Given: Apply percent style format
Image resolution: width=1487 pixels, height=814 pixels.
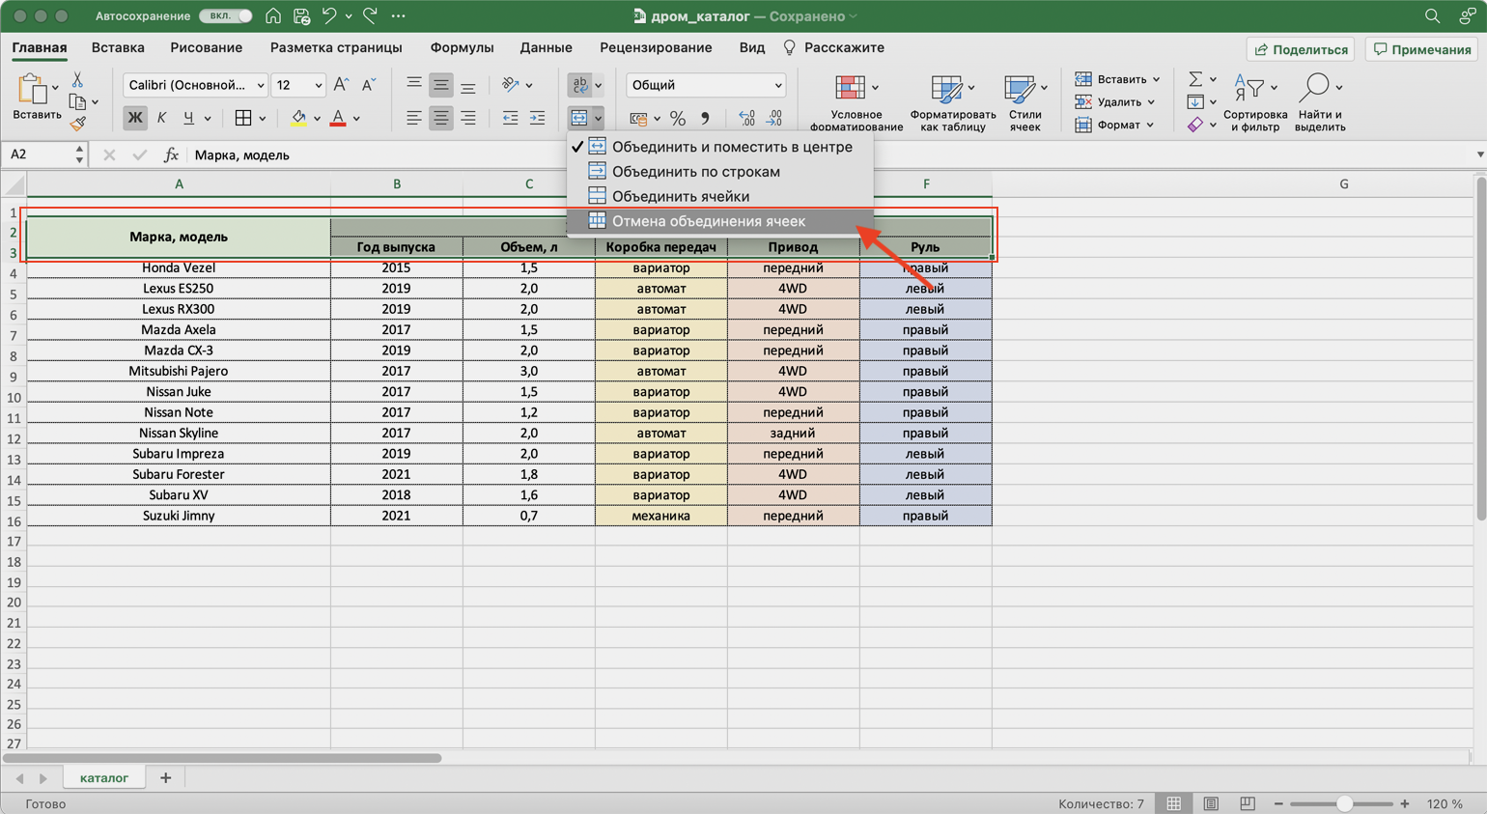Looking at the screenshot, I should click(678, 118).
